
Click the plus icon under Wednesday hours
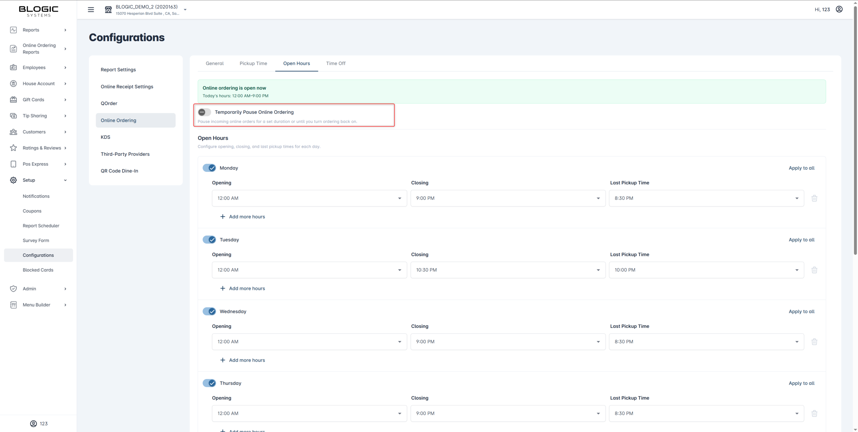[223, 360]
